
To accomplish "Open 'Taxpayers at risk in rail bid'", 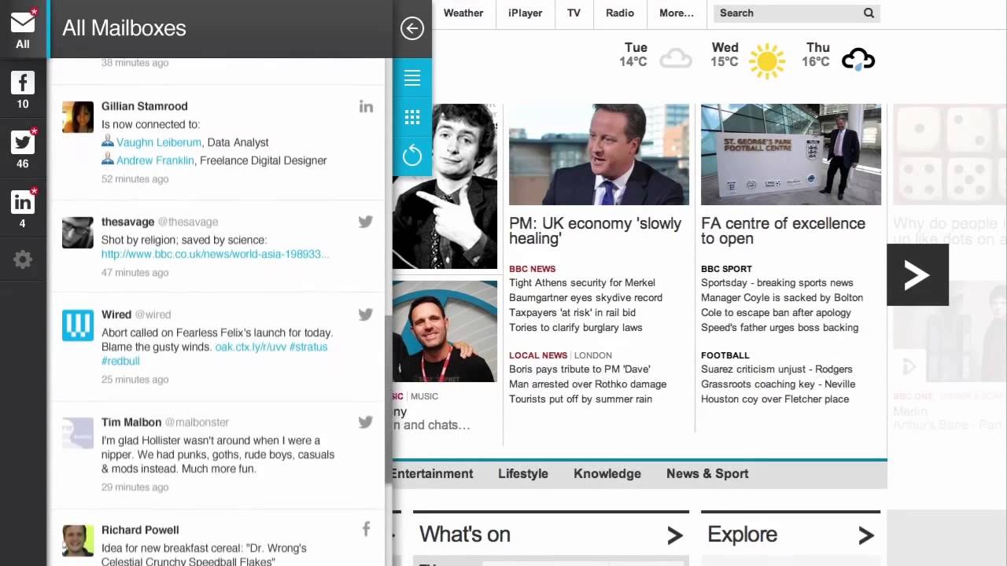I will (x=572, y=313).
